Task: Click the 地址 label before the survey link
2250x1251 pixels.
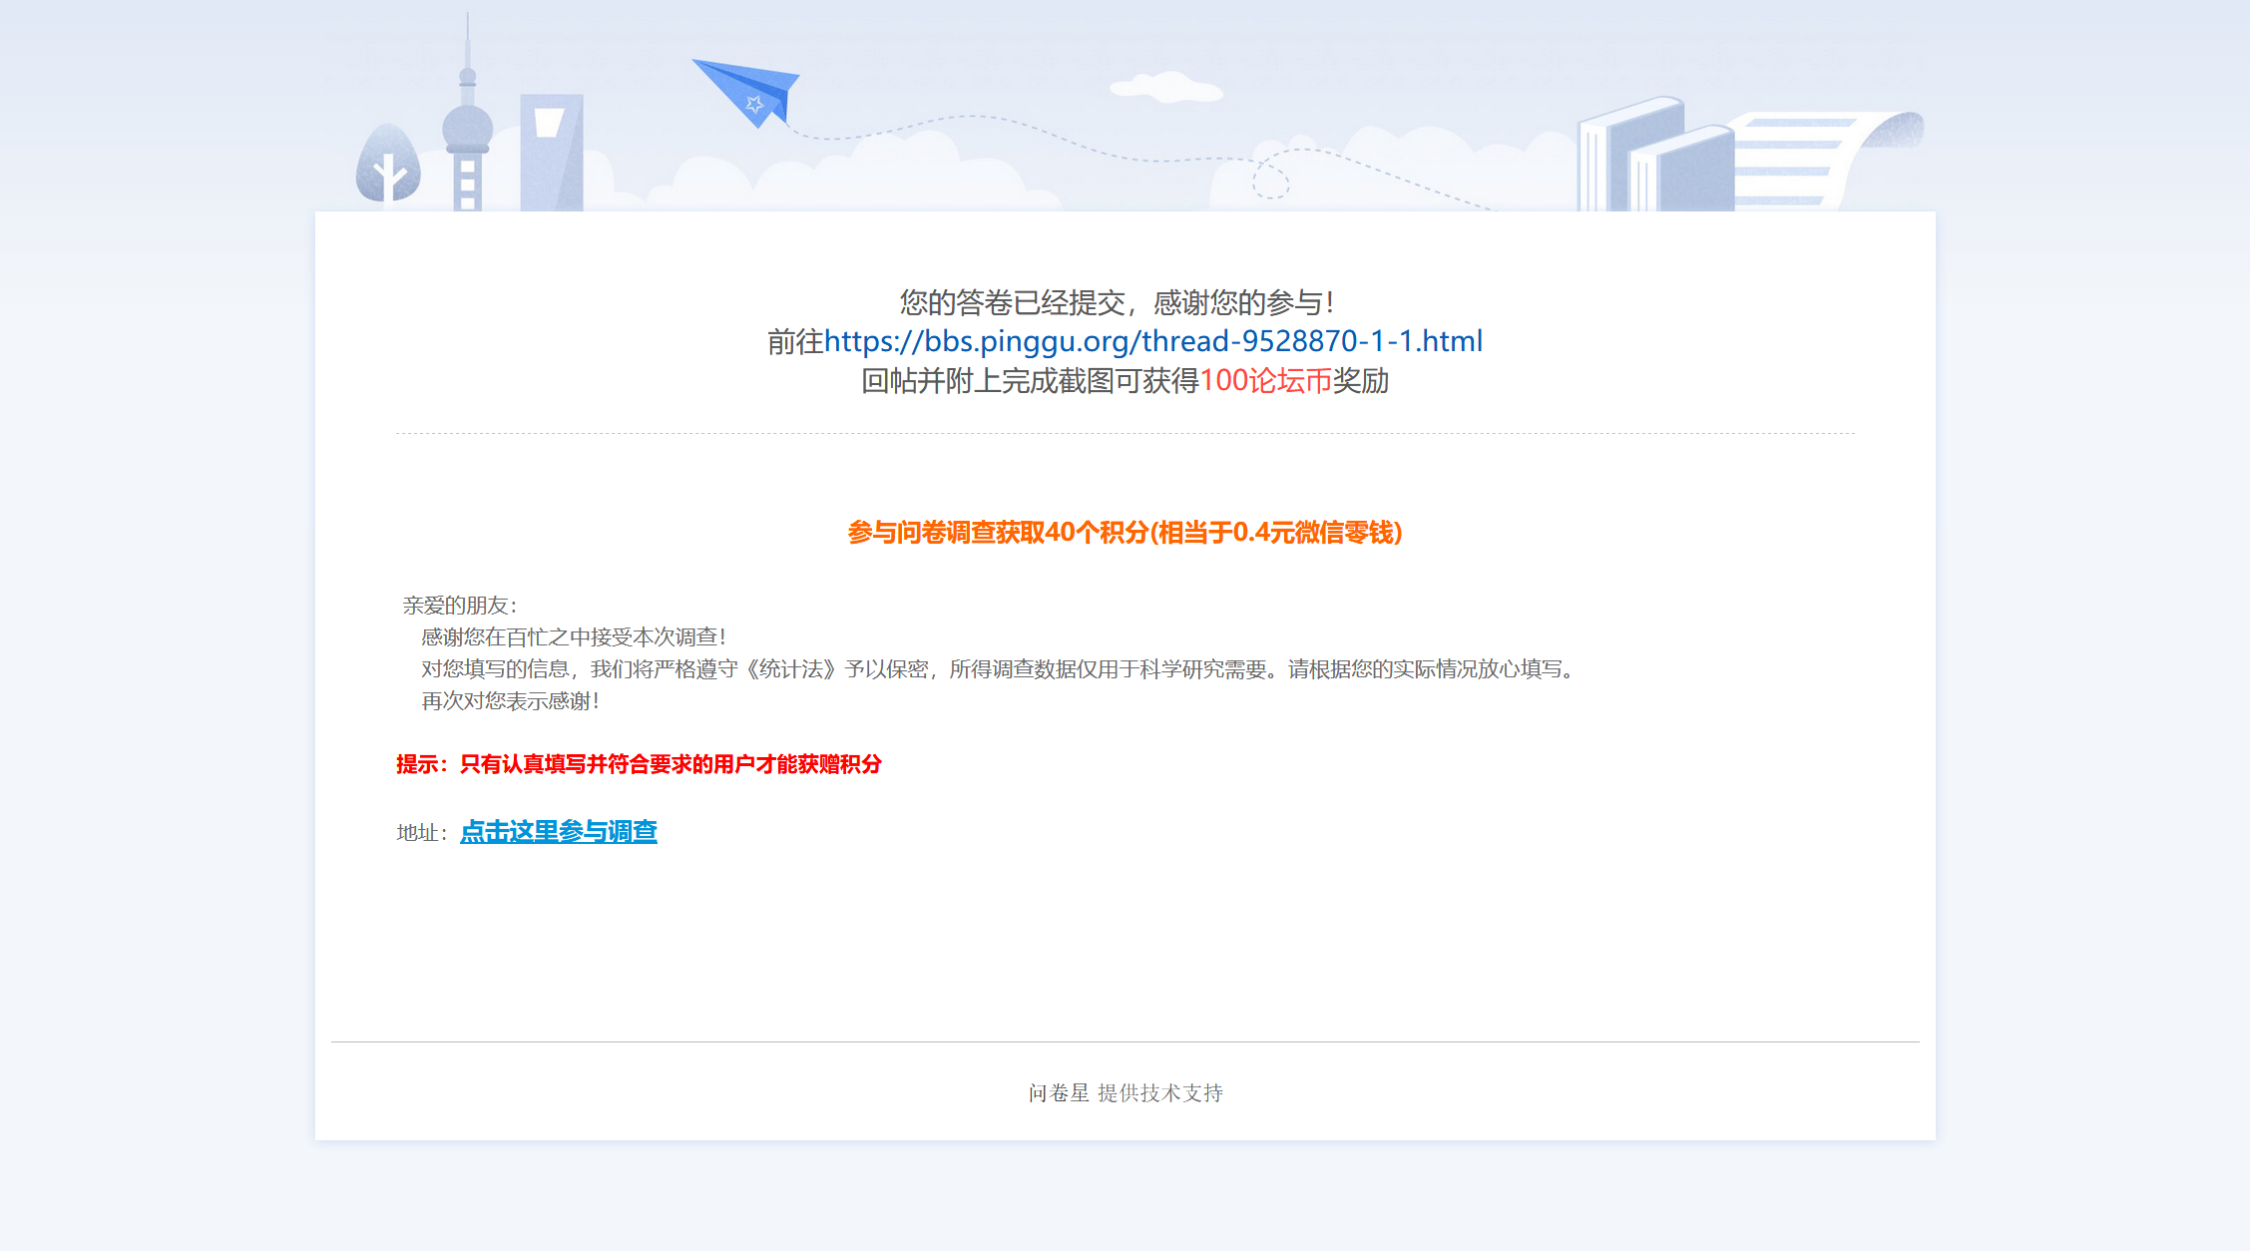Action: coord(421,833)
